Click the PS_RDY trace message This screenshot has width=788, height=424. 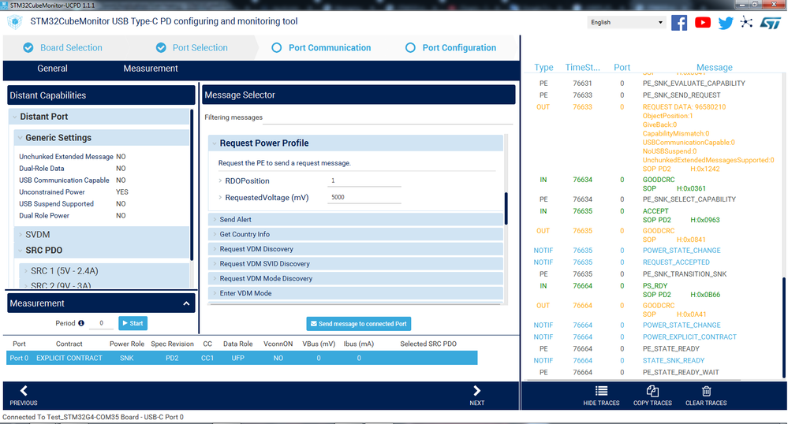[x=655, y=286]
